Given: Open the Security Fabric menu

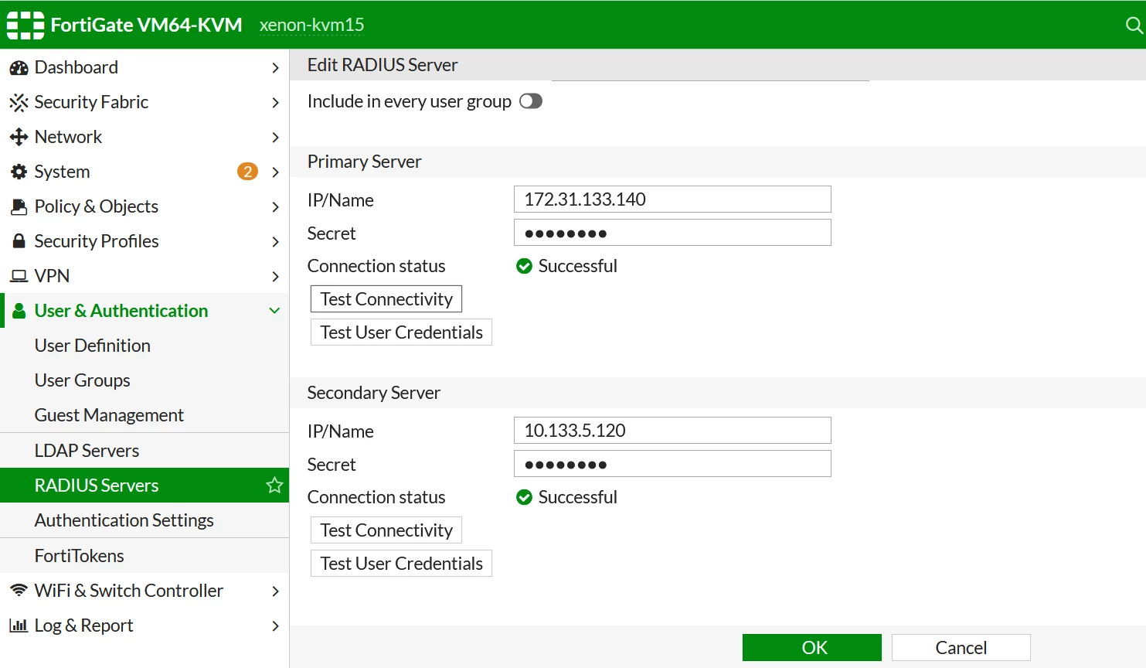Looking at the screenshot, I should (145, 102).
